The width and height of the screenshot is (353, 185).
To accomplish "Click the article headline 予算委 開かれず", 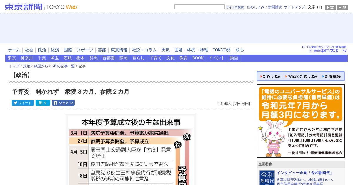I will tap(71, 92).
